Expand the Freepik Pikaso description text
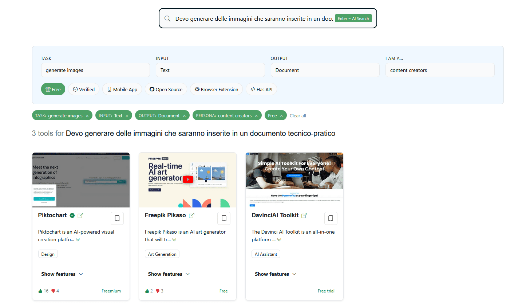Image resolution: width=526 pixels, height=307 pixels. coord(174,240)
